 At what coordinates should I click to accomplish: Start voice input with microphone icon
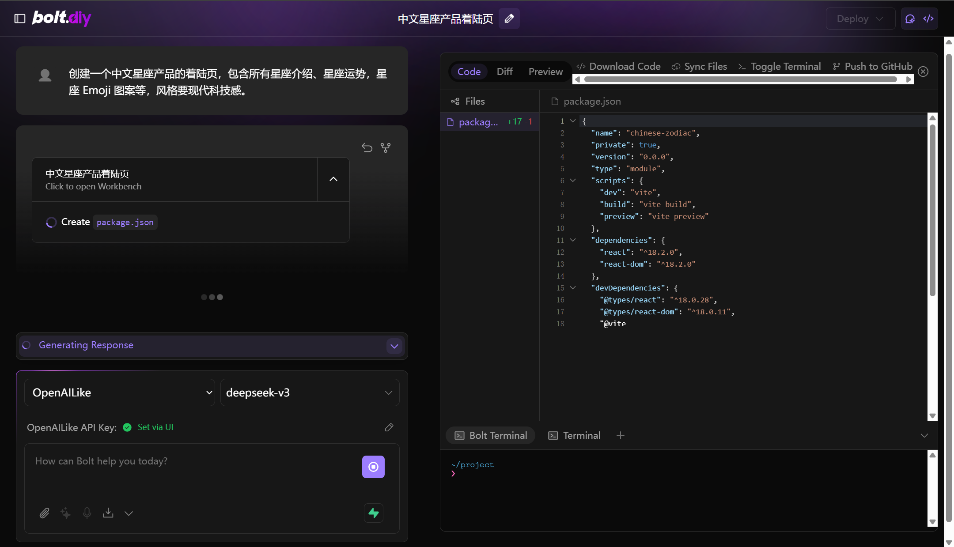(x=87, y=513)
